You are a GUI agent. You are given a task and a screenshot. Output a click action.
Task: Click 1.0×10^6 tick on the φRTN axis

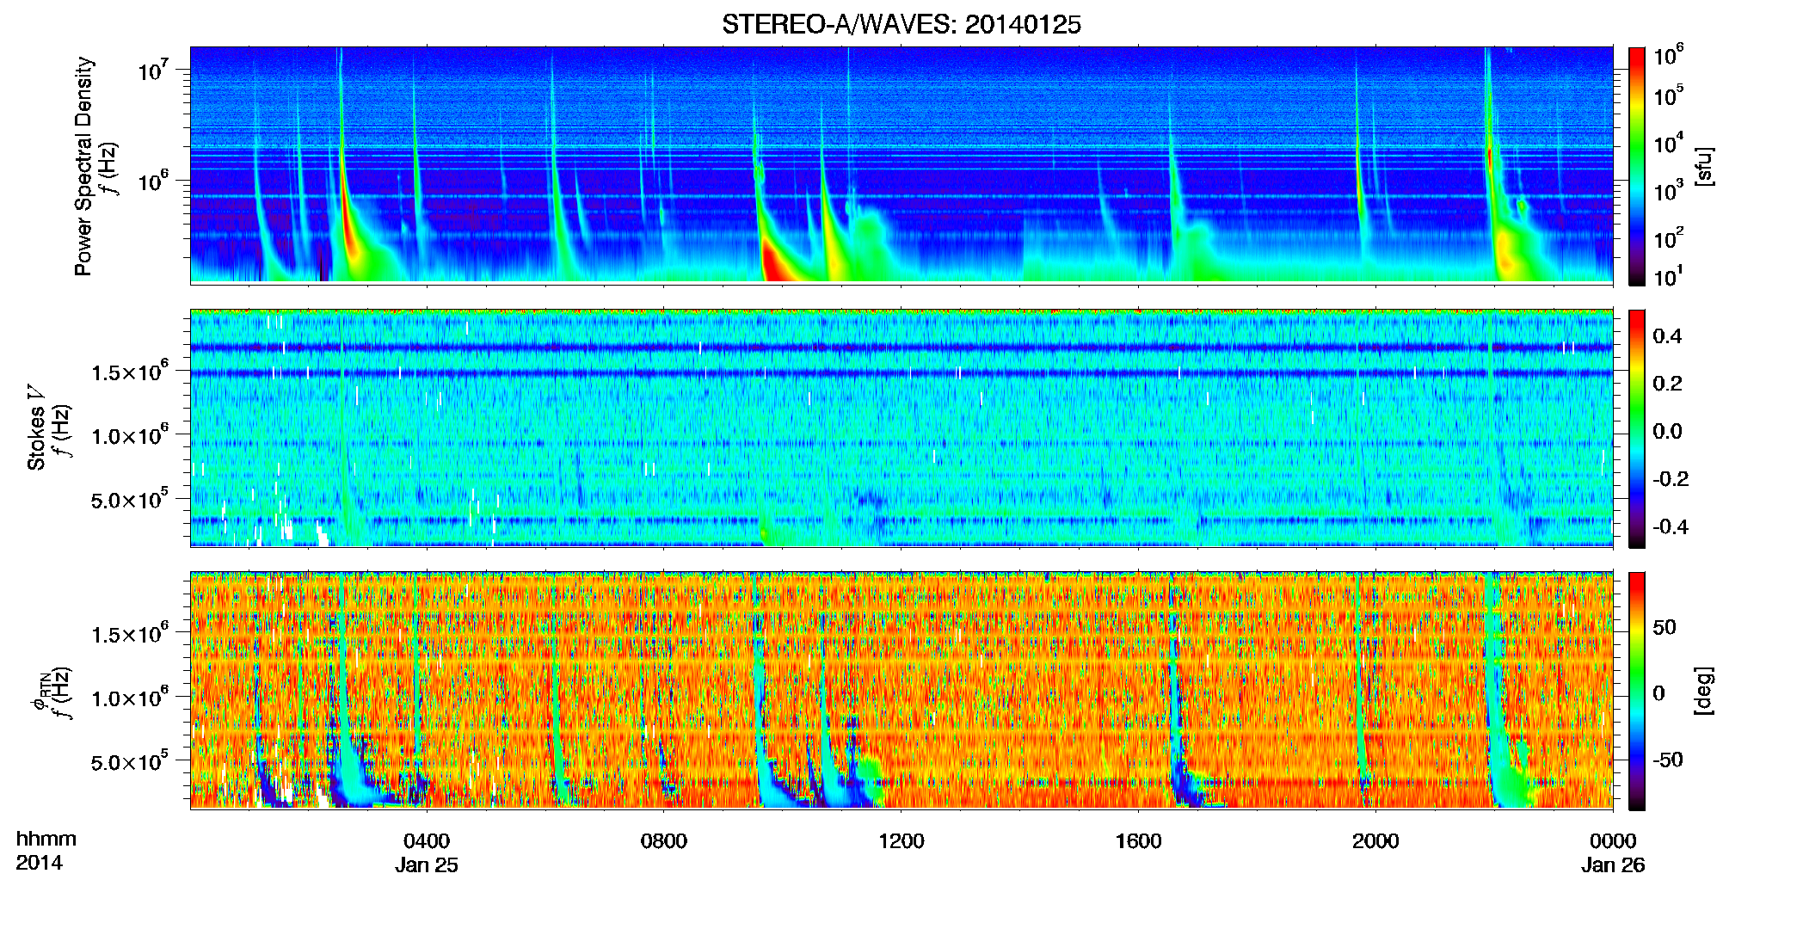coord(130,697)
